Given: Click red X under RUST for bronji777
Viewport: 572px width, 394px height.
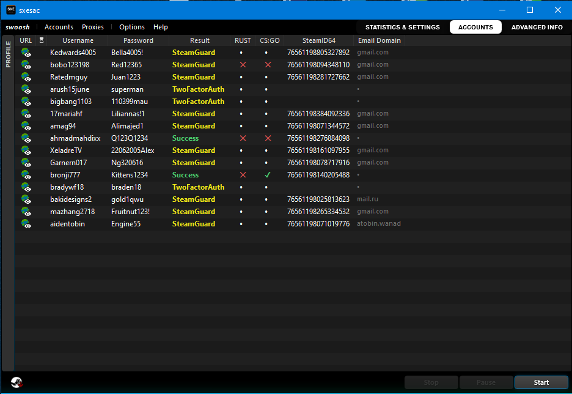Looking at the screenshot, I should click(243, 175).
